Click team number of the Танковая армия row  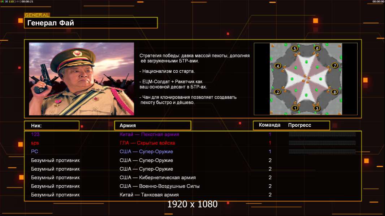(x=270, y=195)
